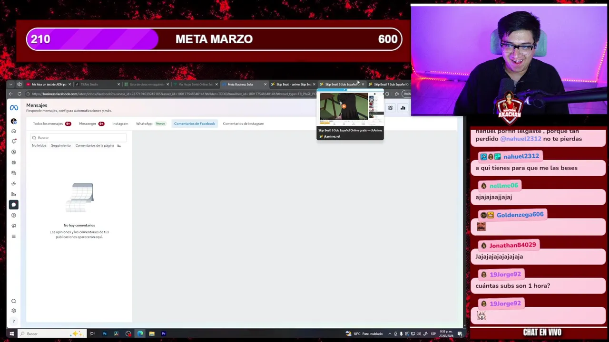The width and height of the screenshot is (609, 342).
Task: Select Comentarios de Facebook tab
Action: coord(195,123)
